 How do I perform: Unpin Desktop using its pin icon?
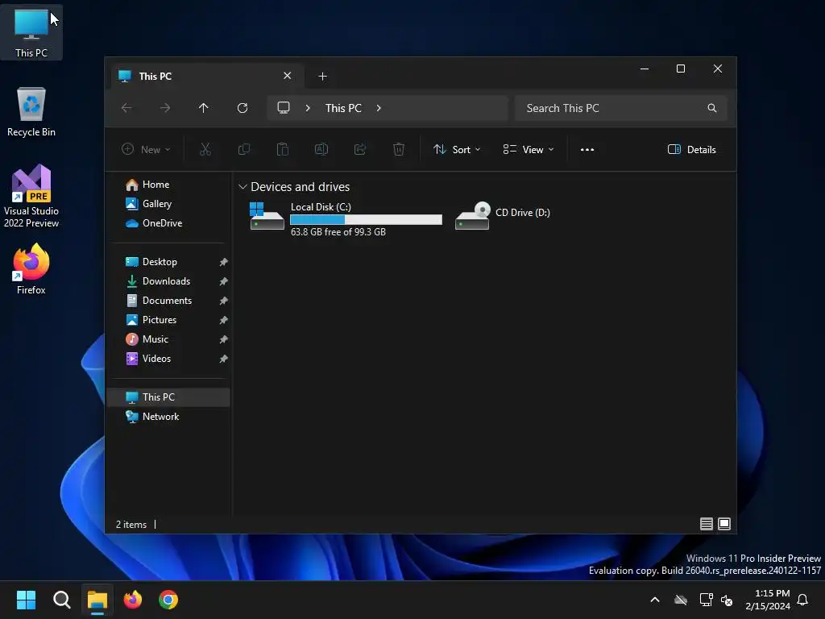(x=224, y=262)
